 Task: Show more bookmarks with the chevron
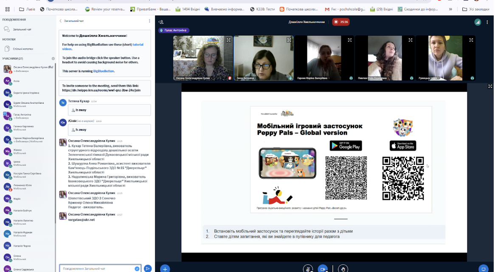click(450, 9)
